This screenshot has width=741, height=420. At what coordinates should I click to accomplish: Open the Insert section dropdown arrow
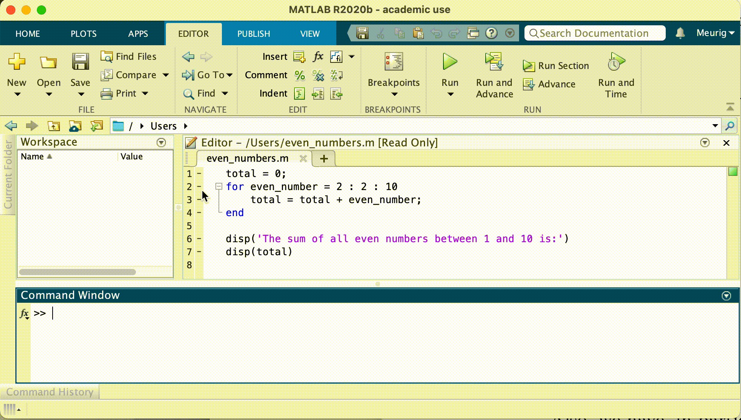(x=352, y=57)
